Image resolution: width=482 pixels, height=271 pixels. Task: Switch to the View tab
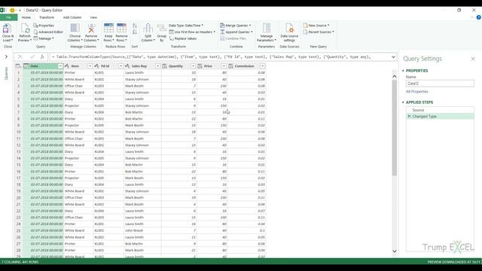point(93,17)
